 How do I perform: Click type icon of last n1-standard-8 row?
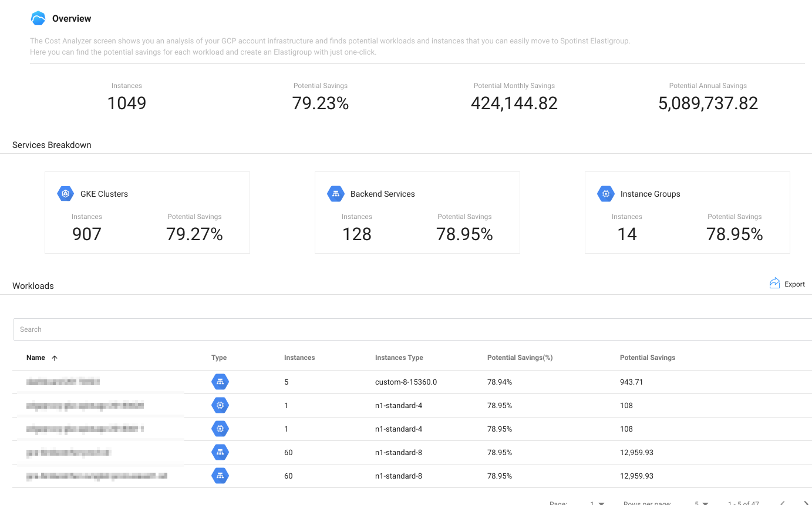click(220, 476)
